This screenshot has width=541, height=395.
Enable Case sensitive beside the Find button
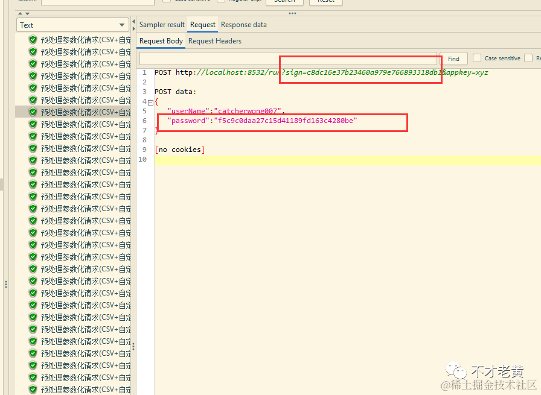[x=477, y=58]
